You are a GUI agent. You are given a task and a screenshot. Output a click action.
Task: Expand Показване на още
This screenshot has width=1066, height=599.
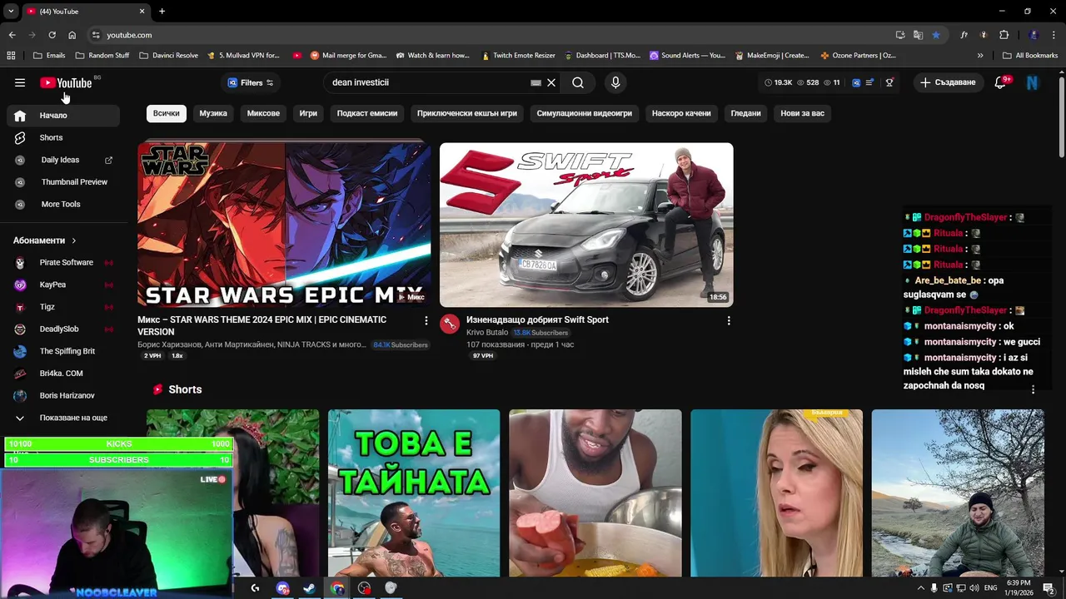tap(62, 418)
